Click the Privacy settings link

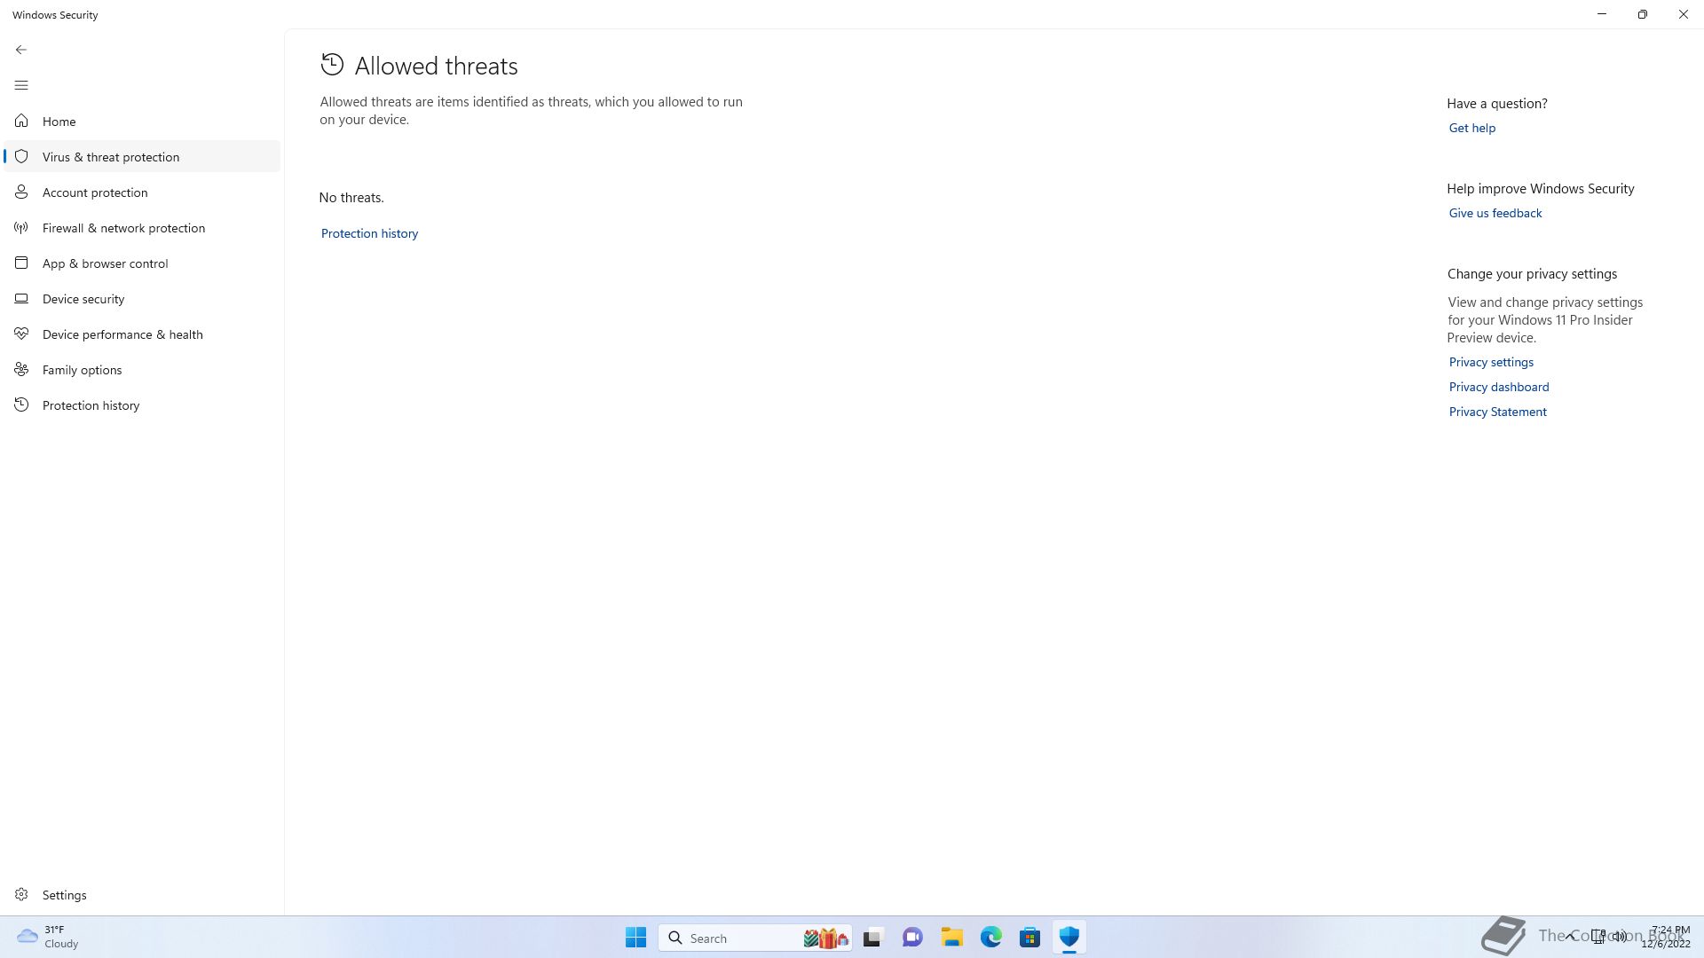1490,362
